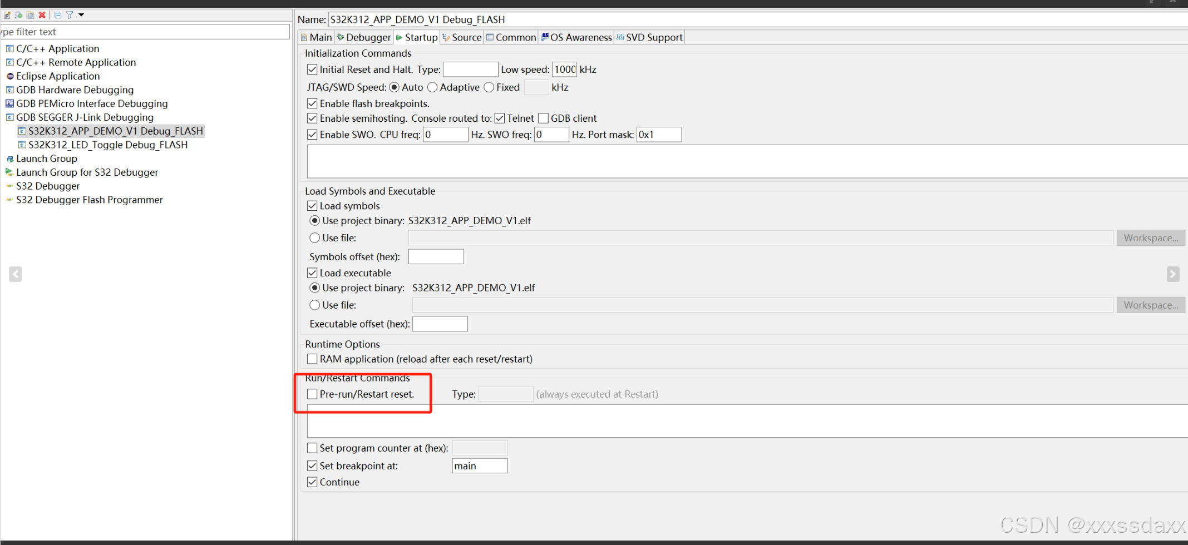Image resolution: width=1188 pixels, height=545 pixels.
Task: Toggle Set breakpoint at checkbox
Action: click(x=312, y=466)
